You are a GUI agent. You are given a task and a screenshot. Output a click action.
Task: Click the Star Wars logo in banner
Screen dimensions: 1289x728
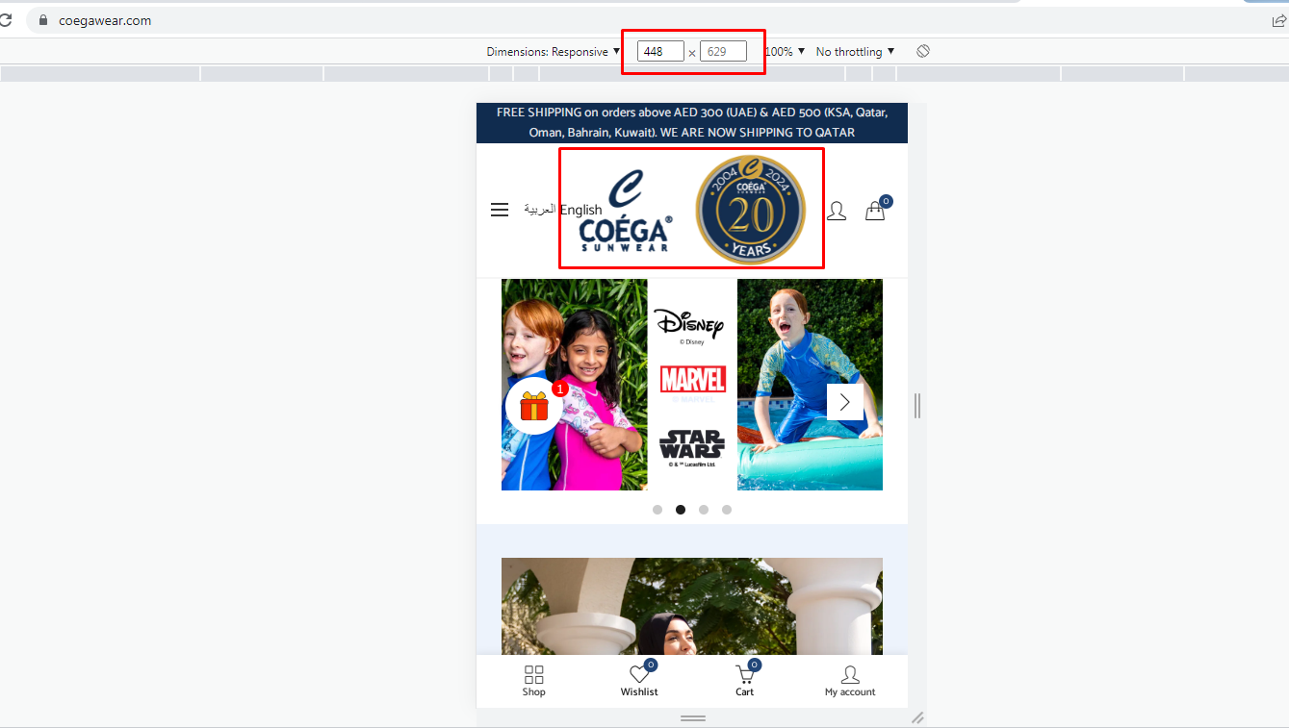coord(692,447)
